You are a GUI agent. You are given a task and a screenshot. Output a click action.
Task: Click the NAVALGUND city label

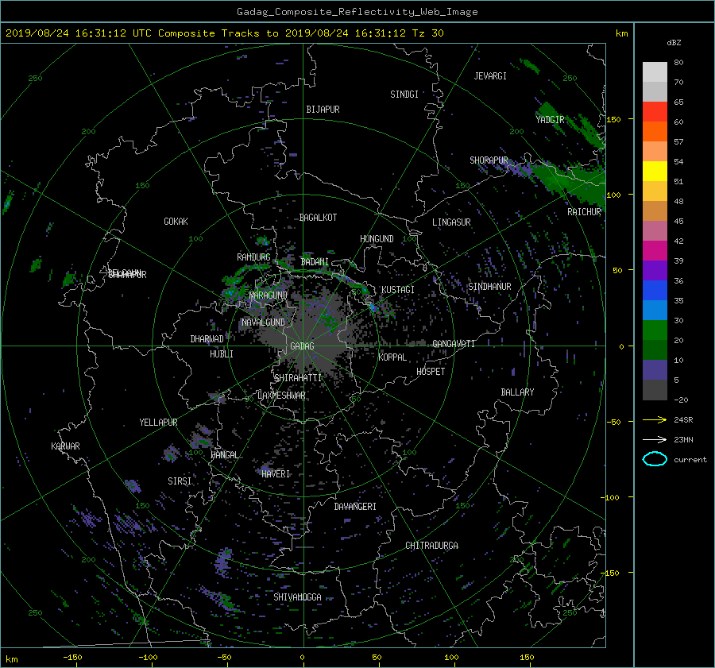coord(263,322)
